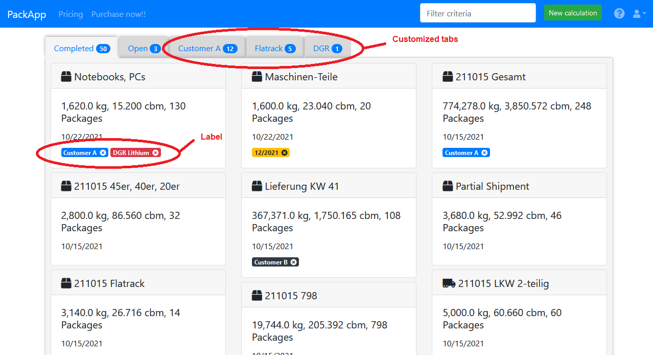The image size is (653, 355).
Task: Click the truck icon on 211015 LKW 2-teilig
Action: point(448,283)
